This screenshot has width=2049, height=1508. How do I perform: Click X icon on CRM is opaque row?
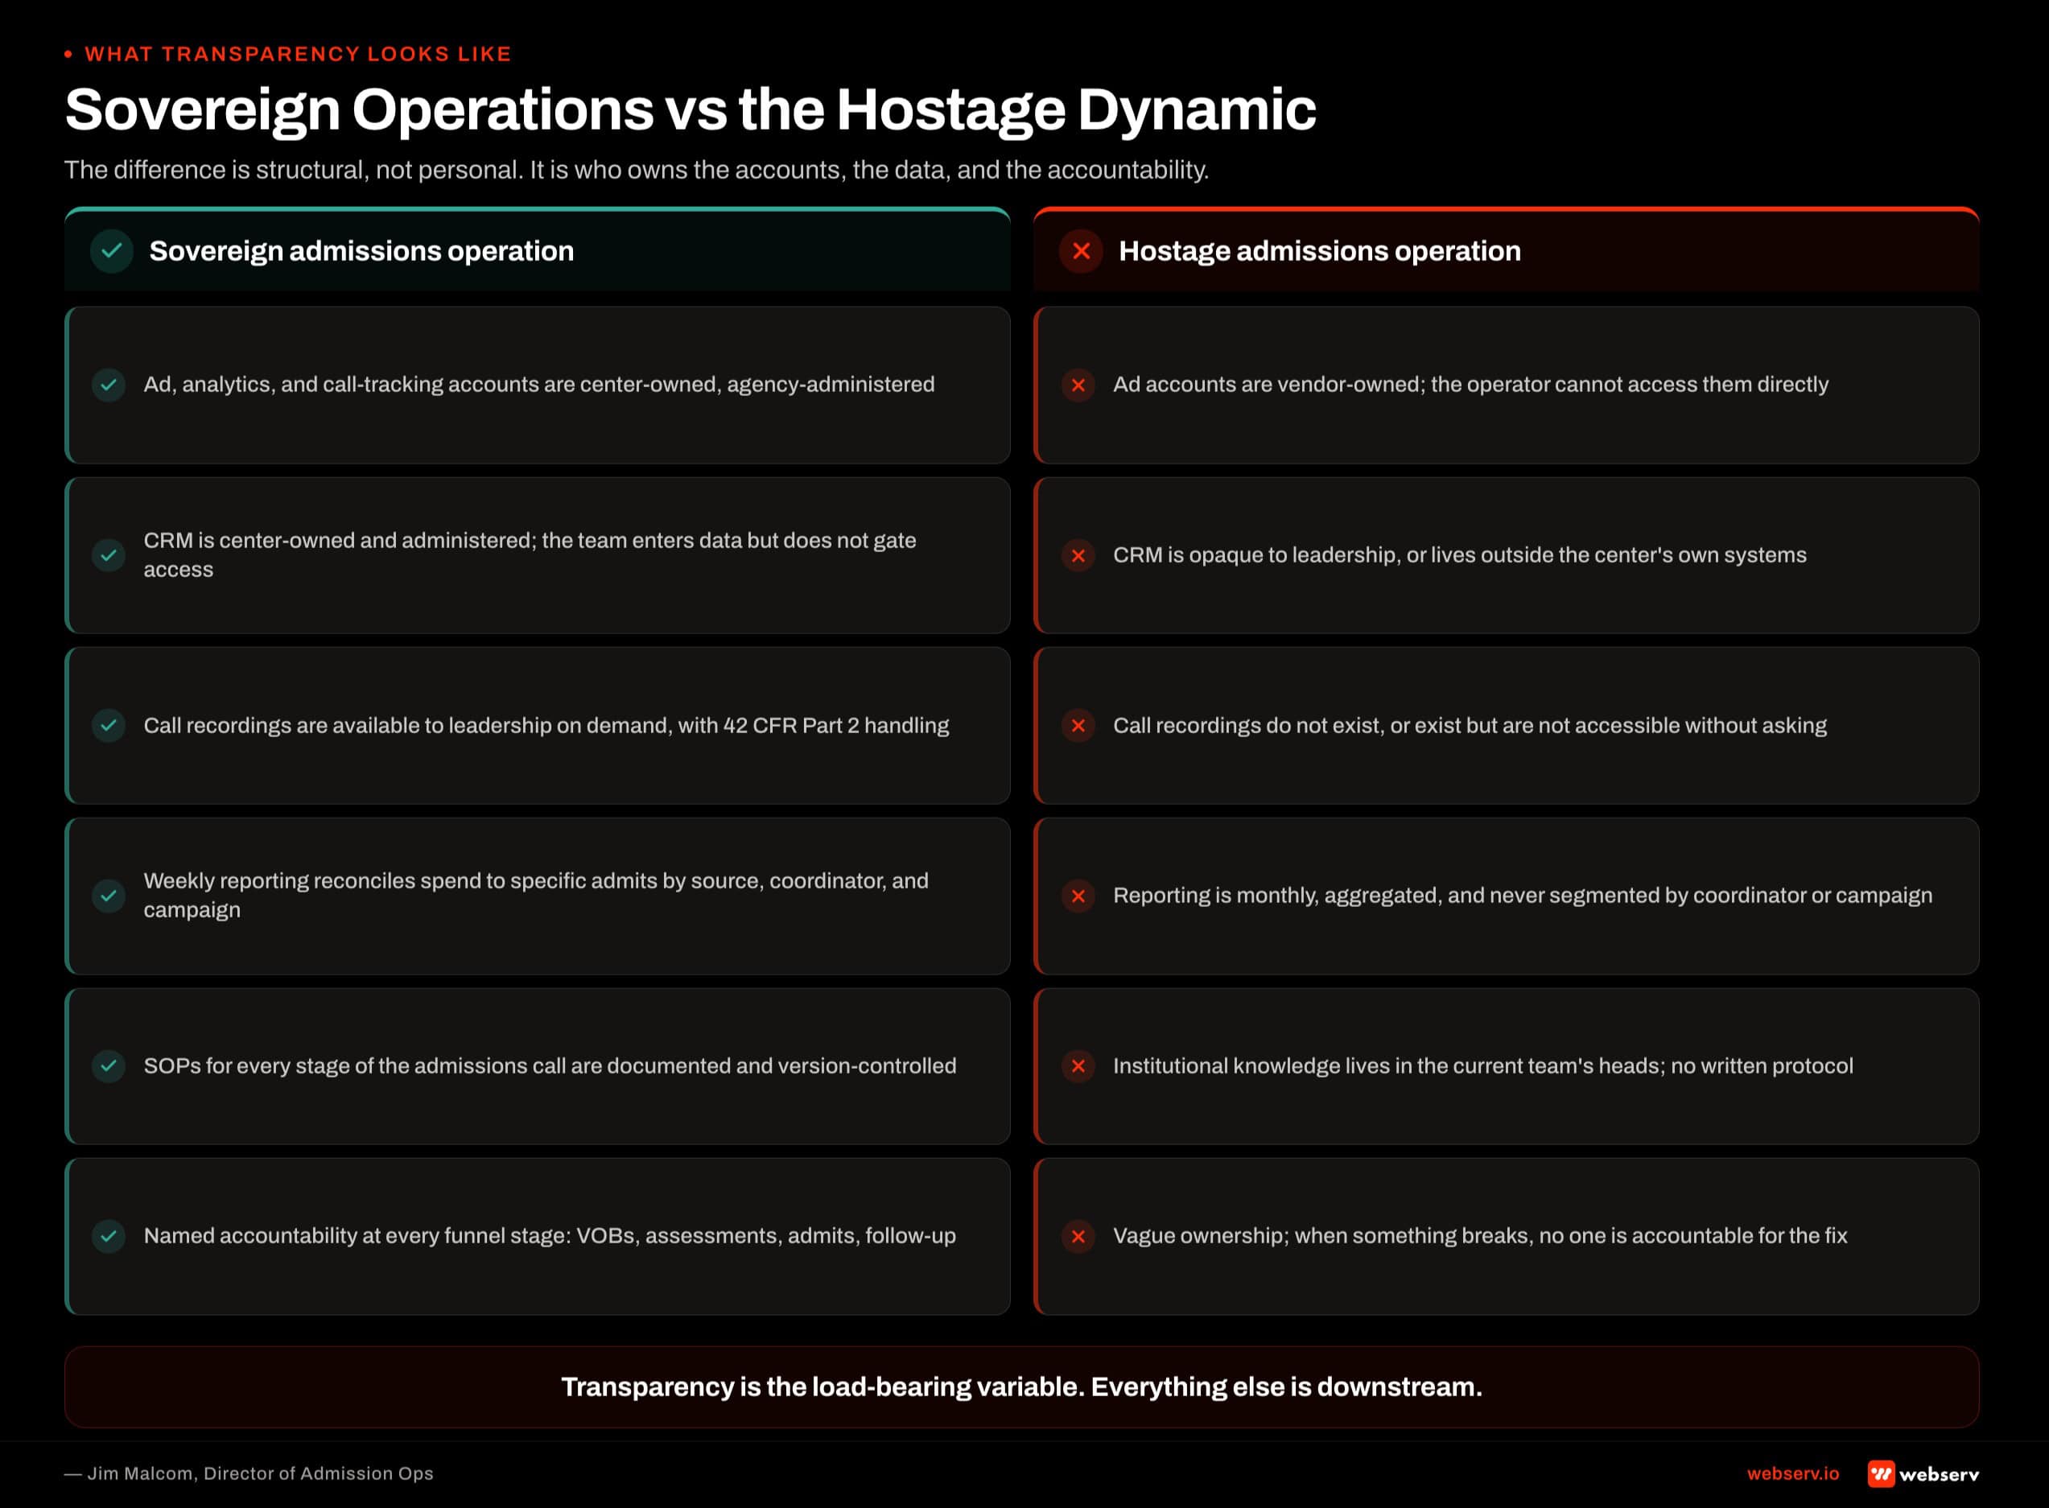(1078, 555)
